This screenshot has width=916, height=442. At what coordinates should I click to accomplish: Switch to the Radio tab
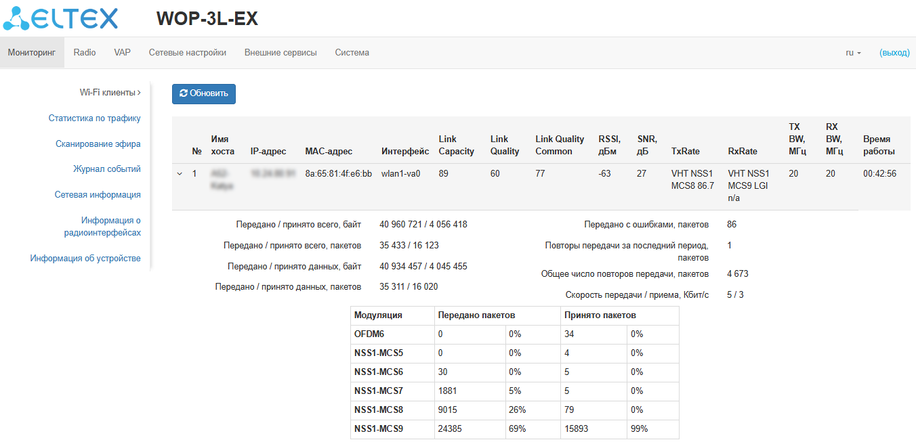pyautogui.click(x=85, y=53)
